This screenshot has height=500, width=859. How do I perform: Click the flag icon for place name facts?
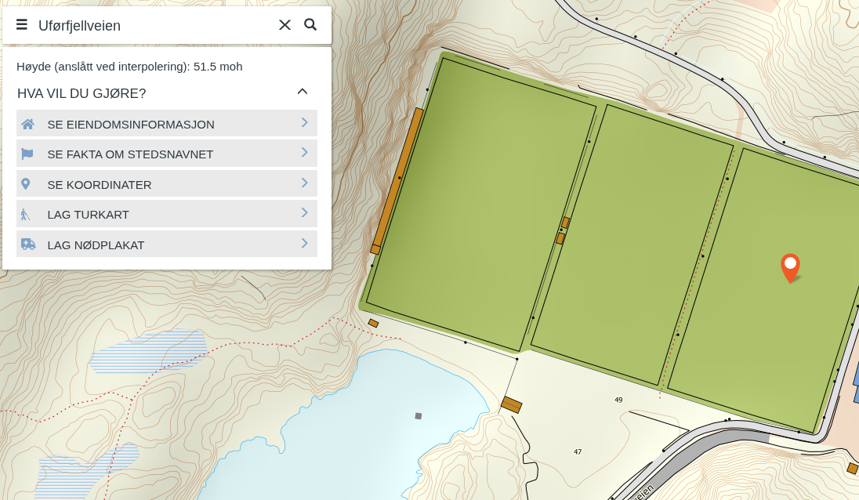coord(27,154)
